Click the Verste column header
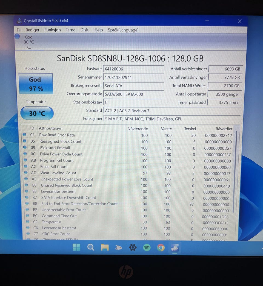This screenshot has width=263, height=286. [166, 129]
